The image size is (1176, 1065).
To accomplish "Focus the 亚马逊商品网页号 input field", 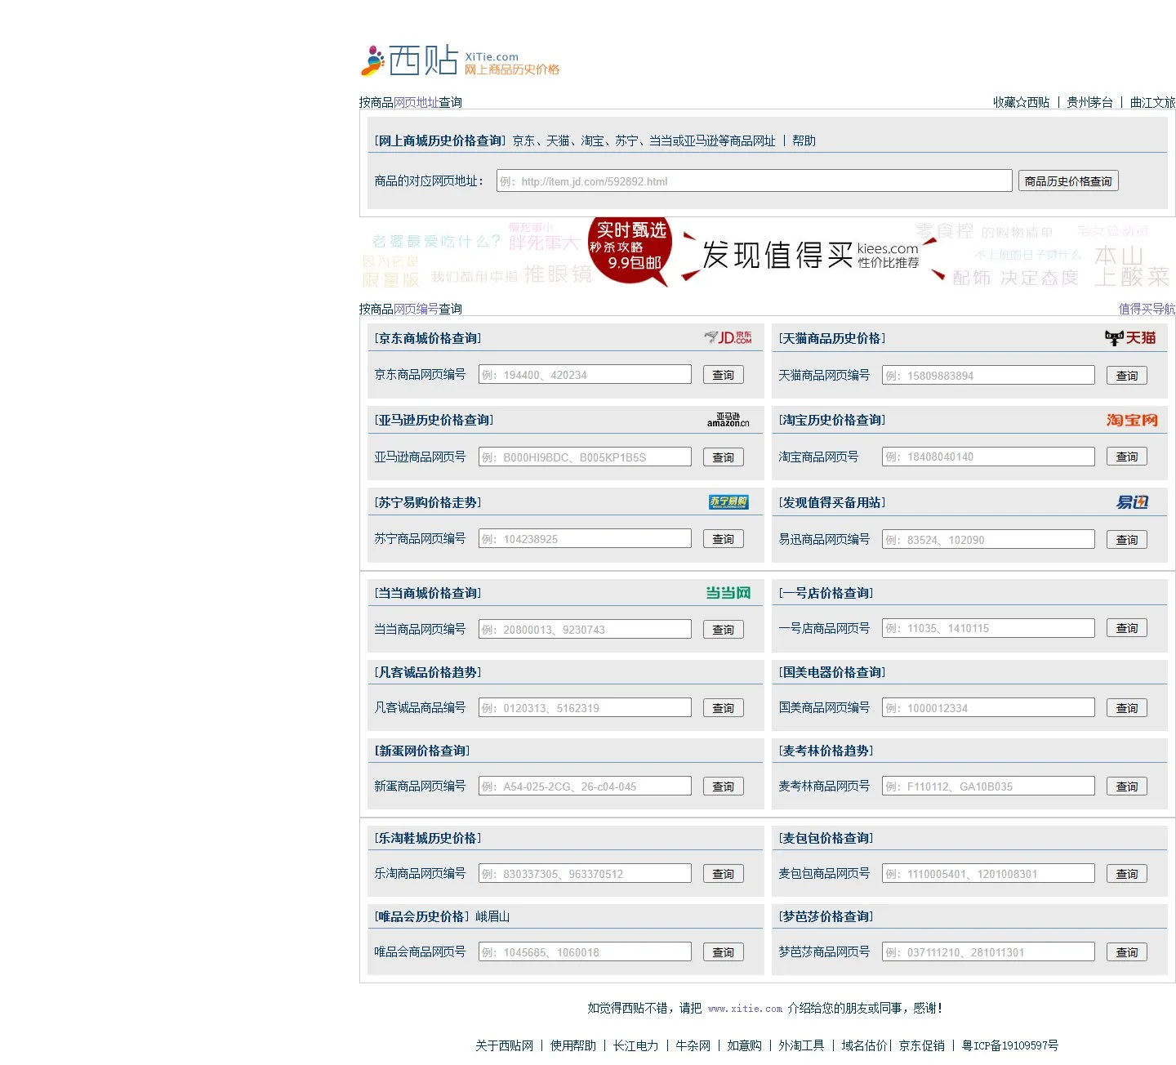I will pyautogui.click(x=585, y=457).
